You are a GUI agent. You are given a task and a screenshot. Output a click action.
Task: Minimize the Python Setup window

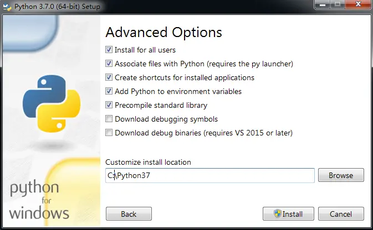323,5
